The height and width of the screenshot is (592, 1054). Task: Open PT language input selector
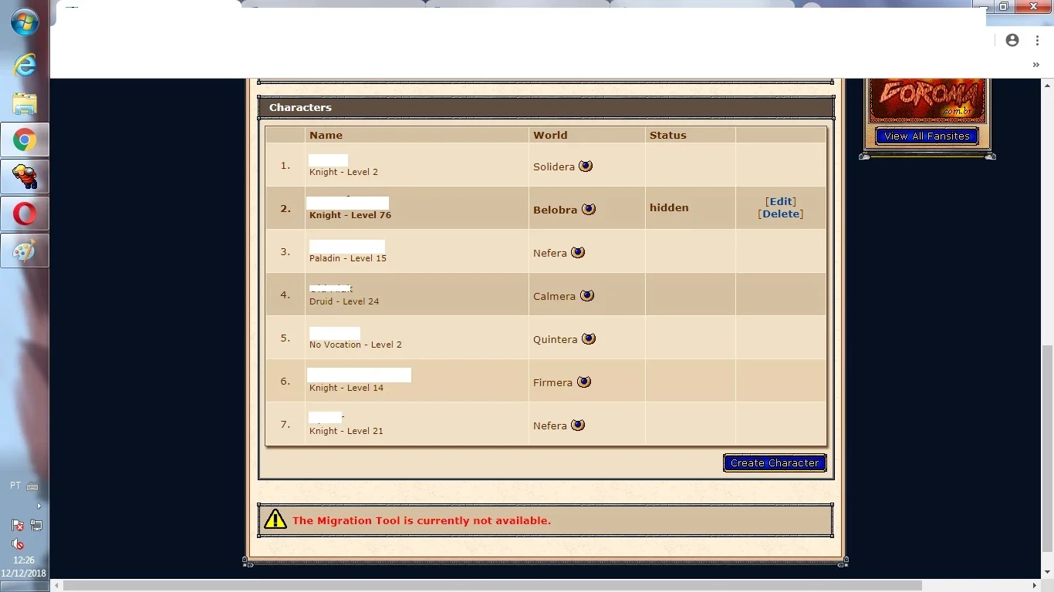(15, 486)
